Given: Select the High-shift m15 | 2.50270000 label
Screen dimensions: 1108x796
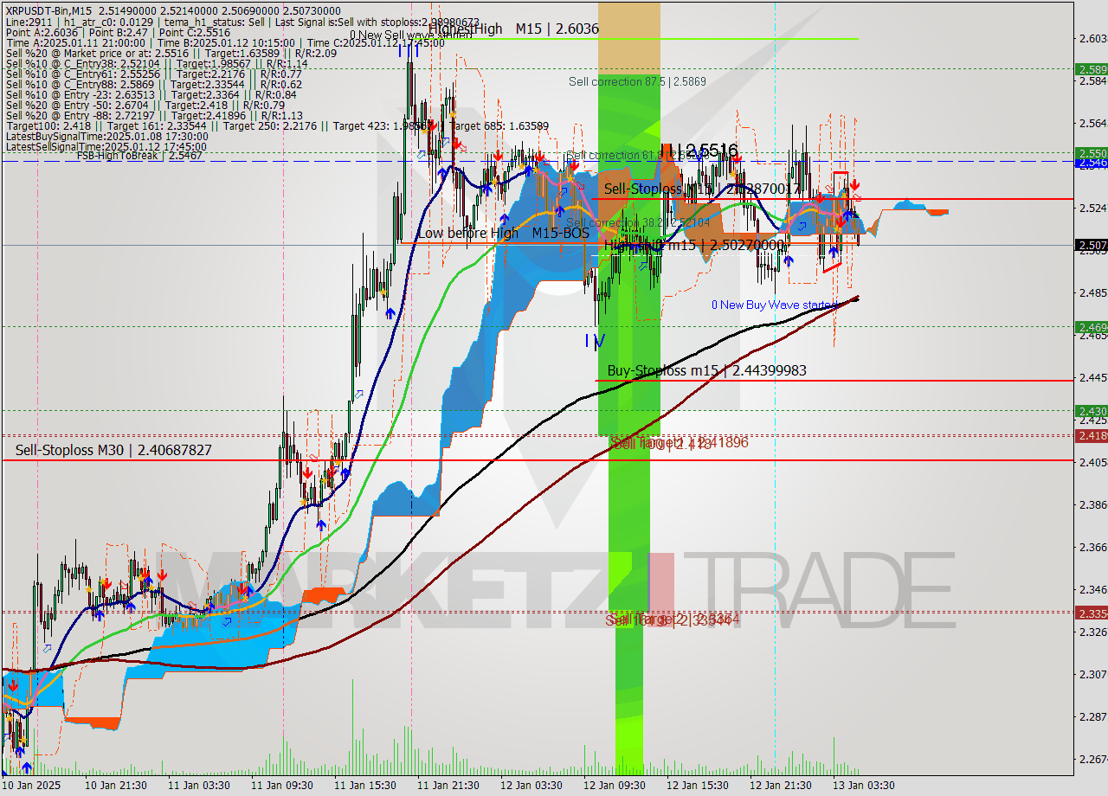Looking at the screenshot, I should pos(694,246).
